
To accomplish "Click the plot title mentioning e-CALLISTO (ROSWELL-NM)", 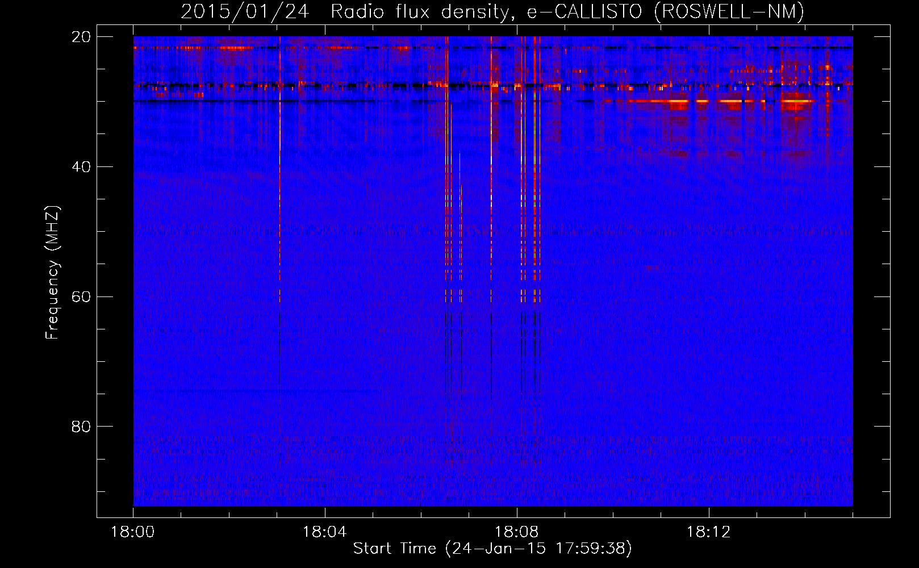I will coord(492,11).
